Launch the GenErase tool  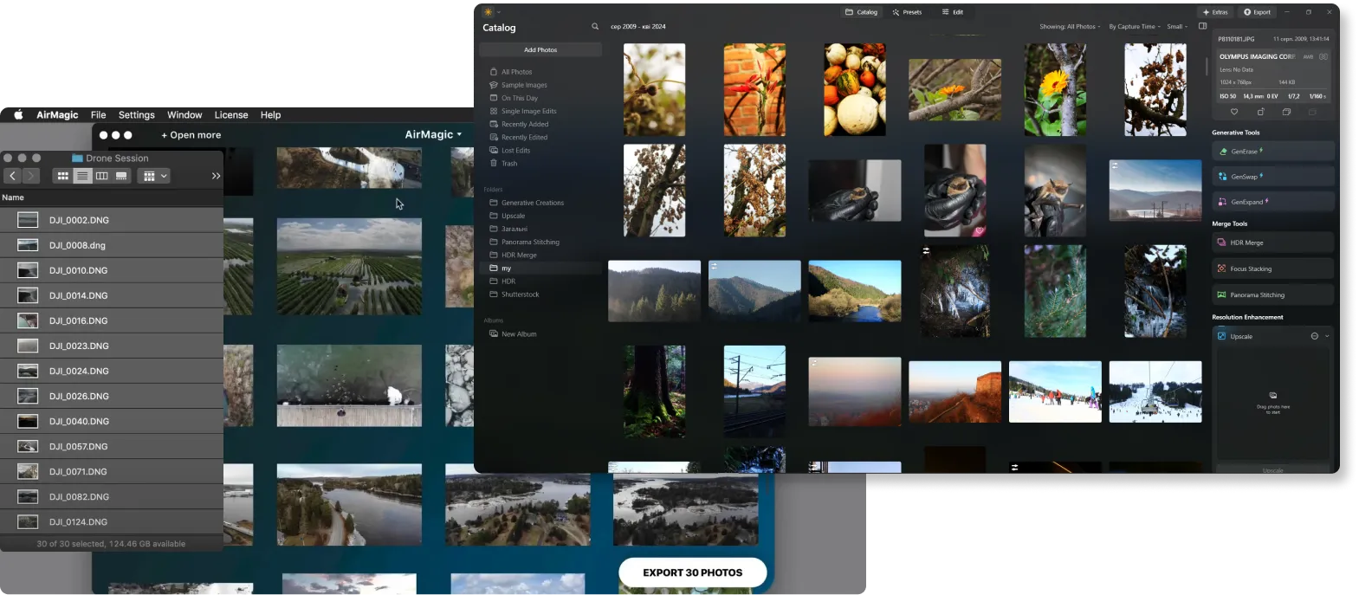pyautogui.click(x=1272, y=152)
